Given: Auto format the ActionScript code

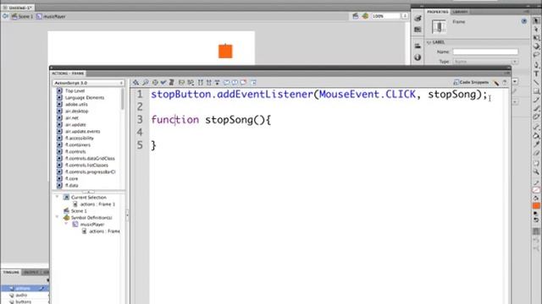Looking at the screenshot, I should 171,83.
